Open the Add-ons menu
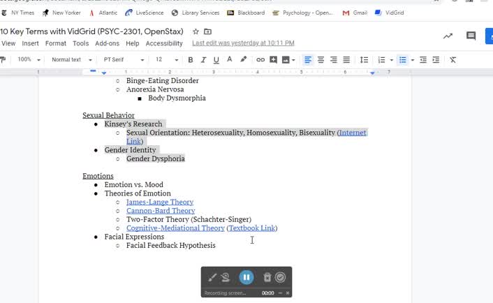The image size is (493, 303). [107, 43]
